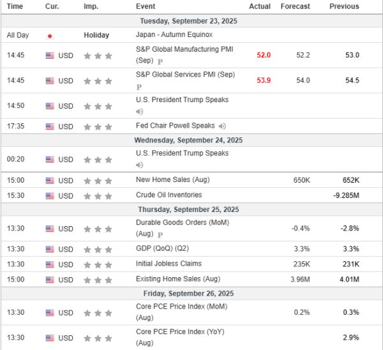Click speaker icon under Wednesday's Trump Speaks event
Viewport: 383px width, 350px height.
coord(139,165)
